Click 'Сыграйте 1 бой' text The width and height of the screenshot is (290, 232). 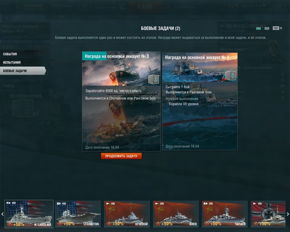point(177,87)
